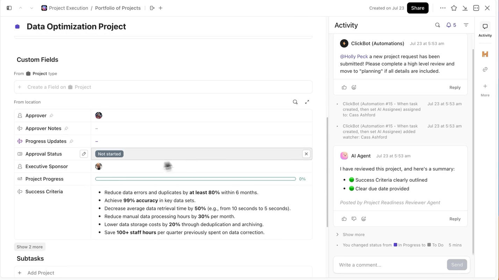This screenshot has width=499, height=280.
Task: Like the ClickBot Automations comment
Action: 344,87
